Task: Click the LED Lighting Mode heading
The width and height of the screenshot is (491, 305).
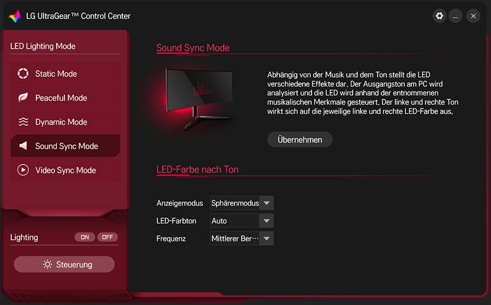Action: pyautogui.click(x=43, y=46)
